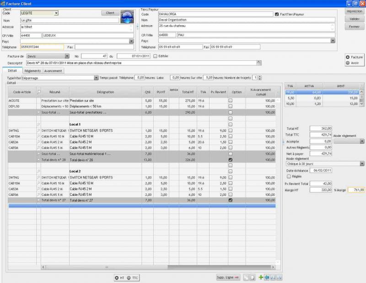Click magnifier on the 'Sous-total matériel local 1' row
Screen dimensions: 366x283
(38, 154)
